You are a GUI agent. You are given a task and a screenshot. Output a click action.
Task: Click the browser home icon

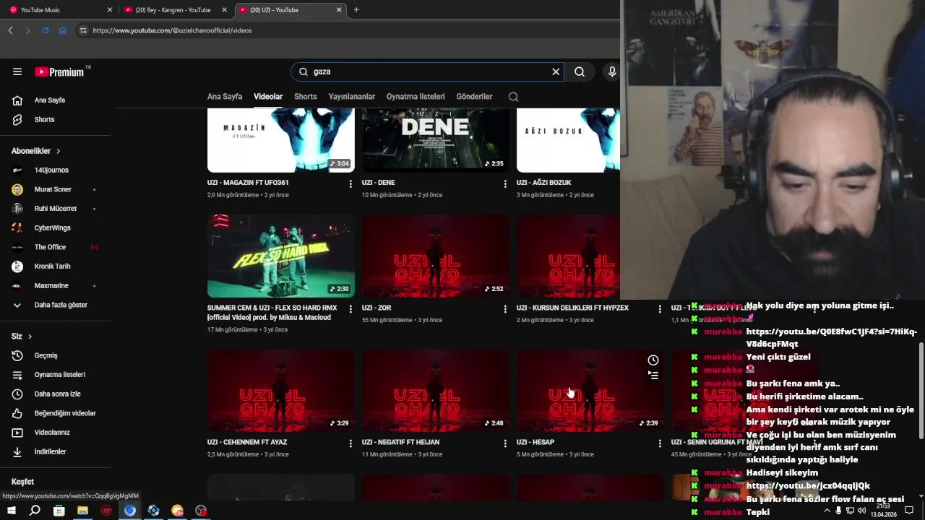click(x=63, y=30)
